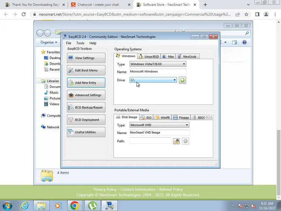Open Internet Explorer from taskbar
Image resolution: width=281 pixels, height=211 pixels.
24,206
